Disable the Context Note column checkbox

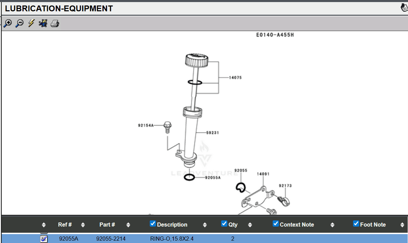[275, 224]
